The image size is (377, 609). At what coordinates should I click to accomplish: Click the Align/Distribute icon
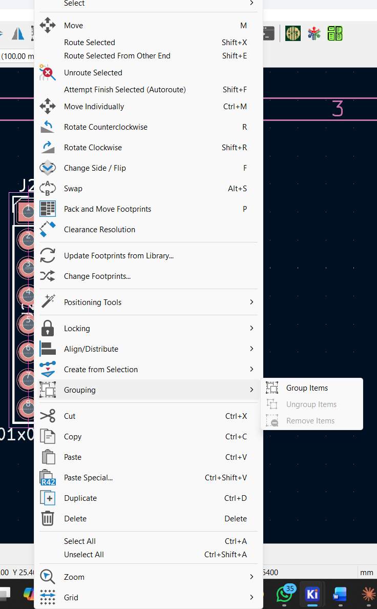[47, 349]
